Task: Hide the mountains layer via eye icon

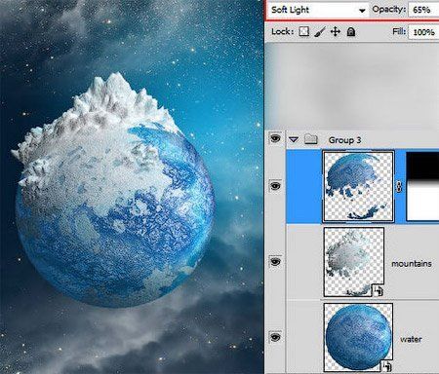Action: [275, 261]
